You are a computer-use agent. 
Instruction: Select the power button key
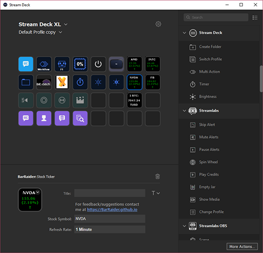pyautogui.click(x=98, y=64)
